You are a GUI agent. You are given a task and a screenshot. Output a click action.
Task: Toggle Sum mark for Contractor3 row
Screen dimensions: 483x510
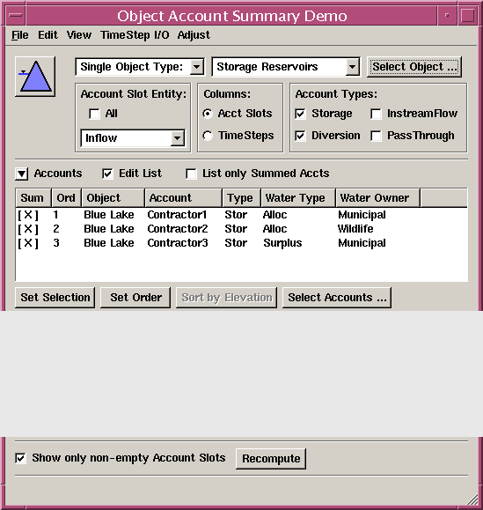pos(28,243)
